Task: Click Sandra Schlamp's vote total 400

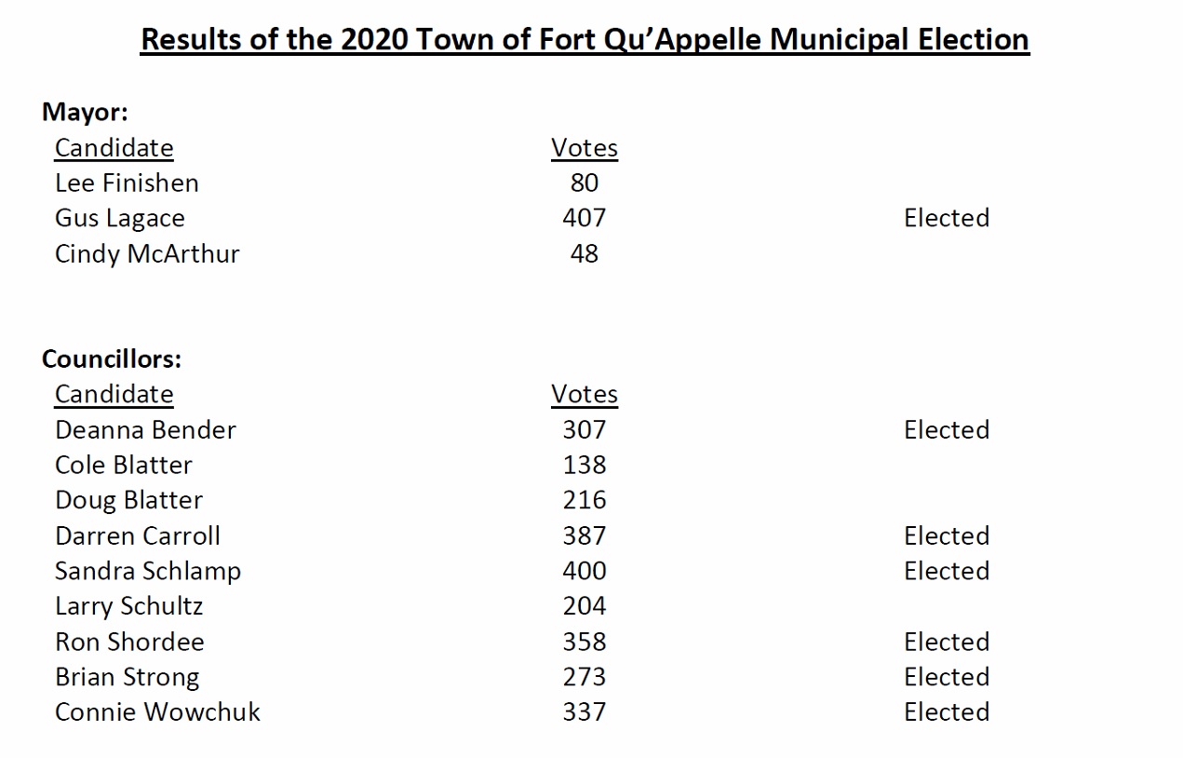Action: pyautogui.click(x=585, y=571)
